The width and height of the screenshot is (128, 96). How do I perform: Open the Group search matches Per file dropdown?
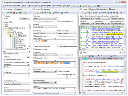tap(102, 18)
